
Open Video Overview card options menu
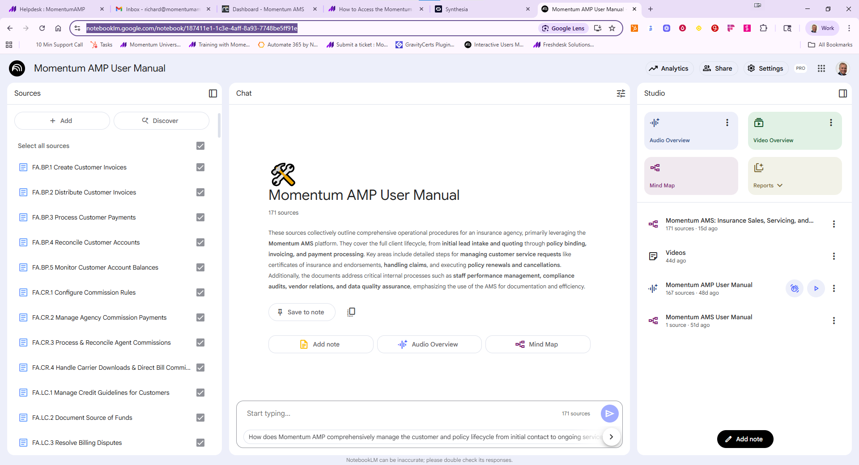(831, 123)
